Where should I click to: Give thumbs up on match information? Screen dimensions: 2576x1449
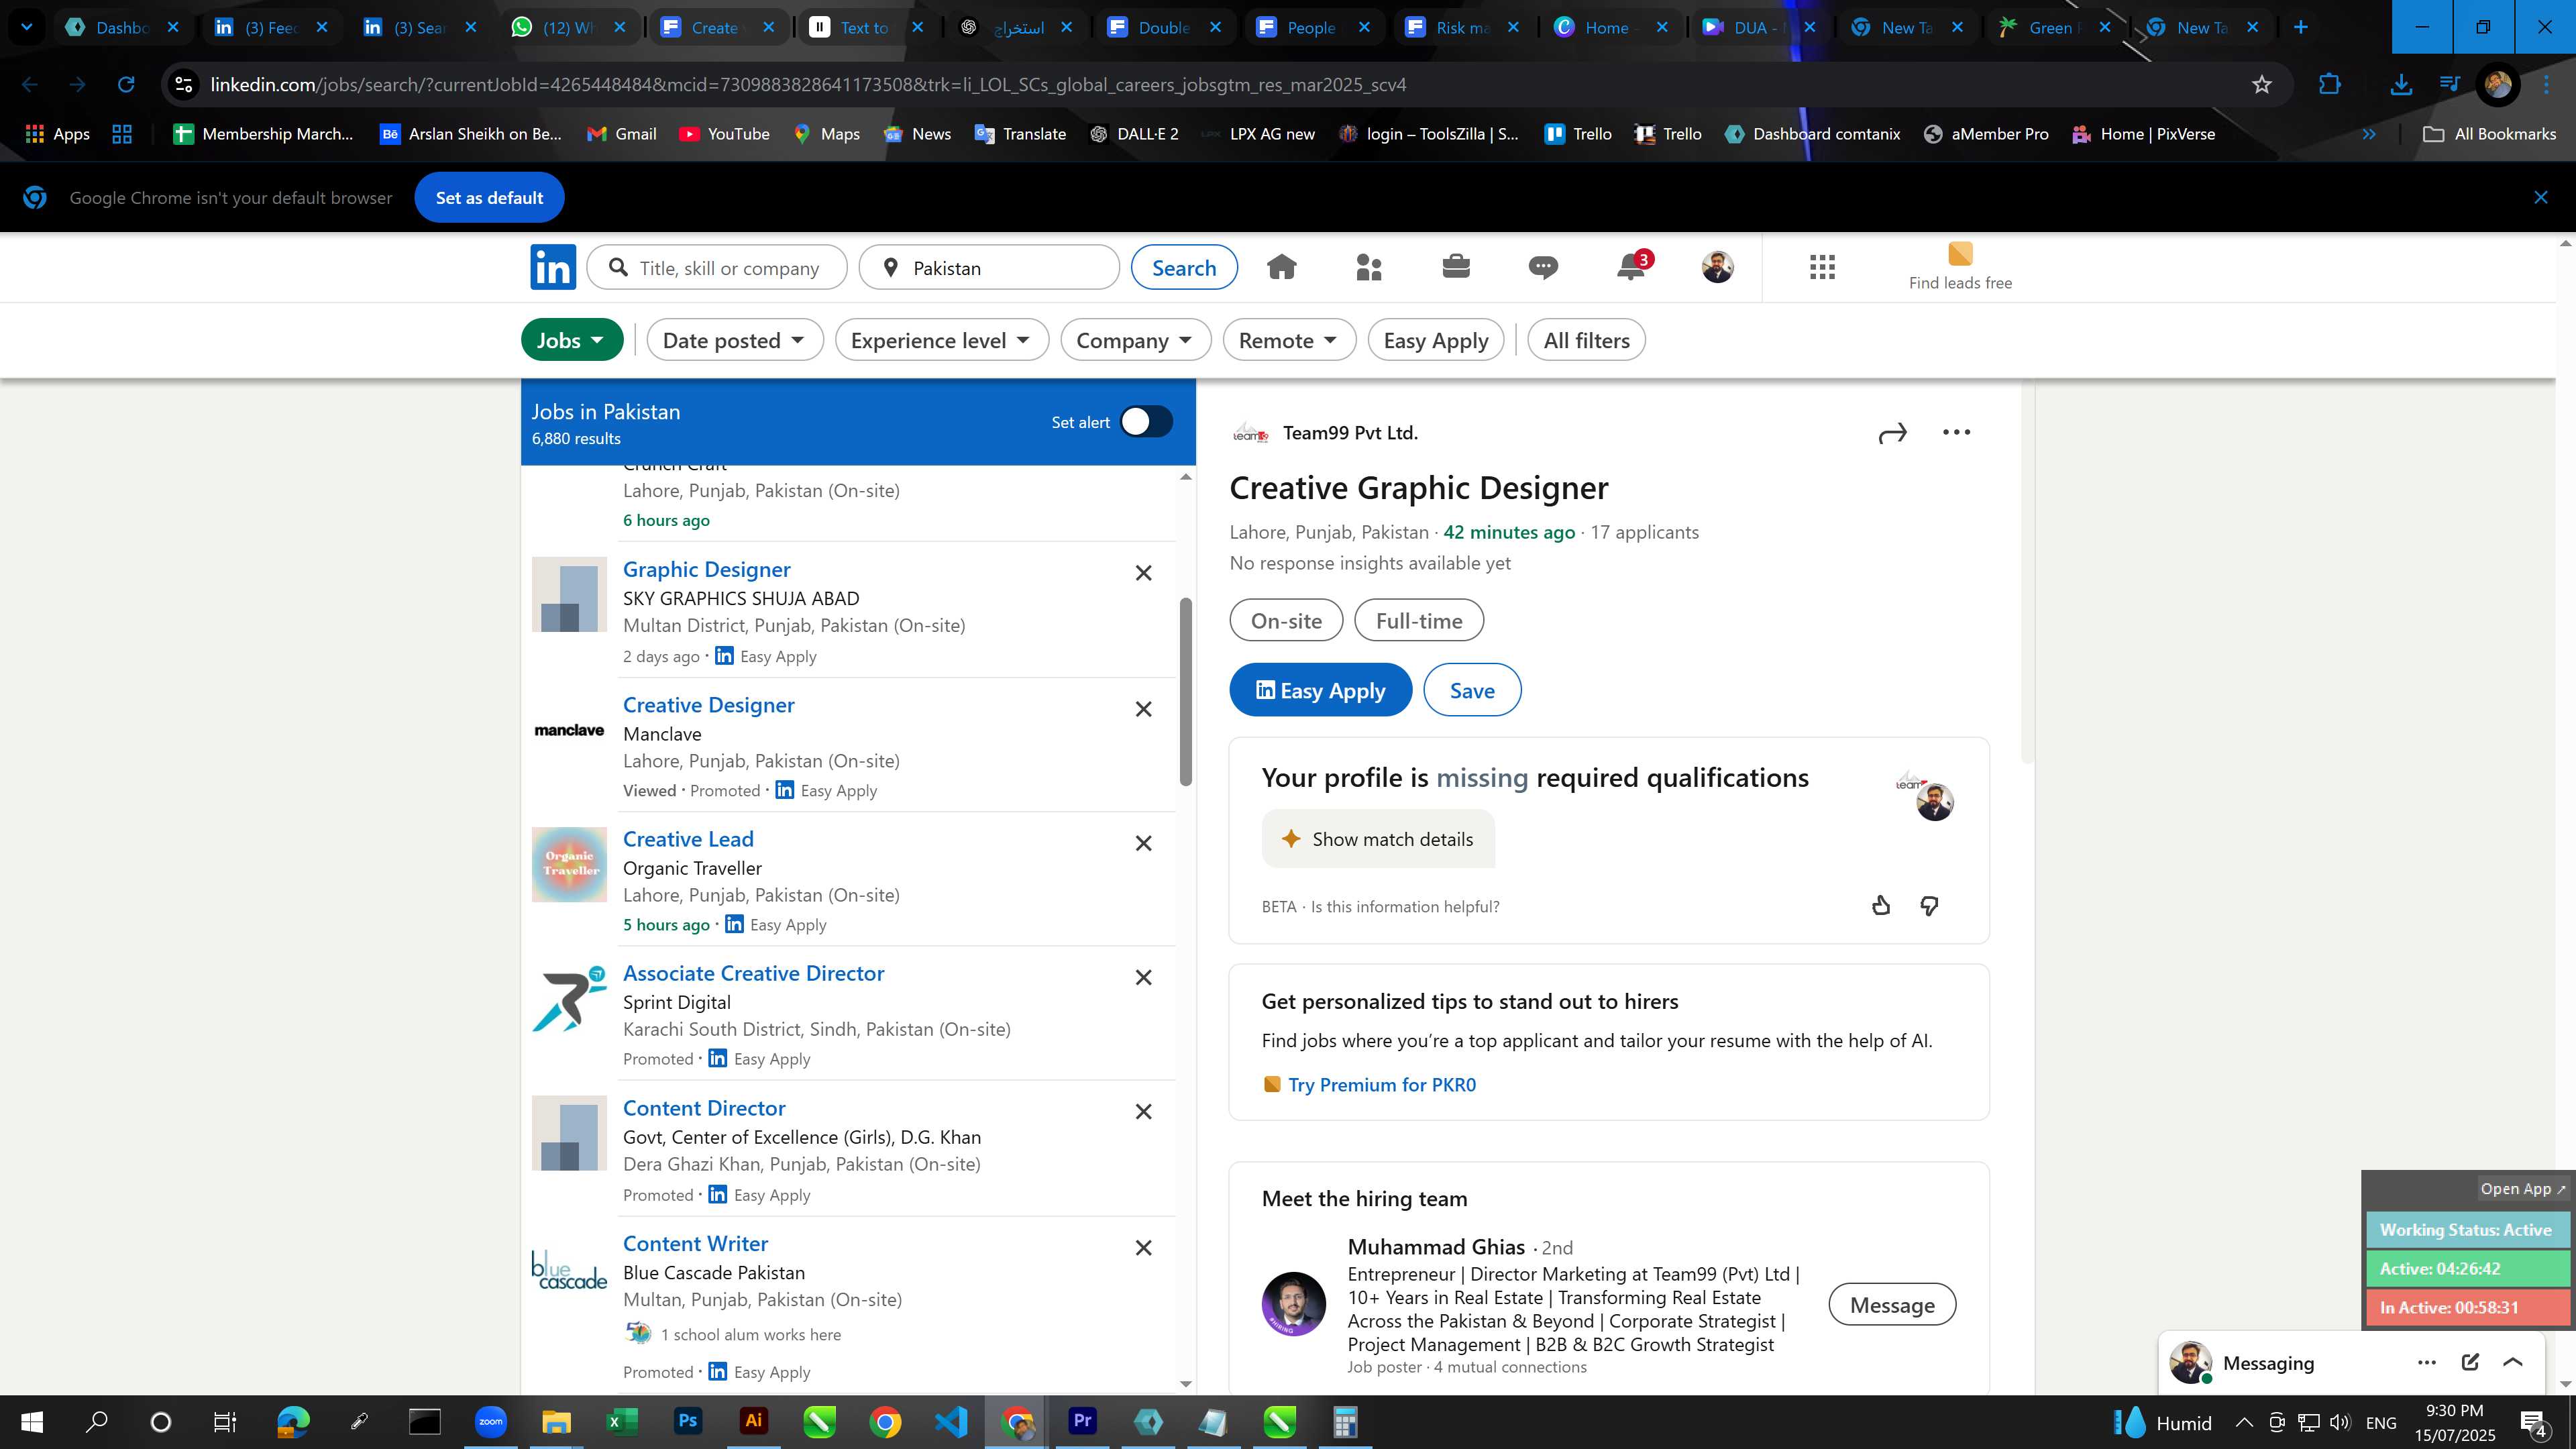click(1881, 906)
